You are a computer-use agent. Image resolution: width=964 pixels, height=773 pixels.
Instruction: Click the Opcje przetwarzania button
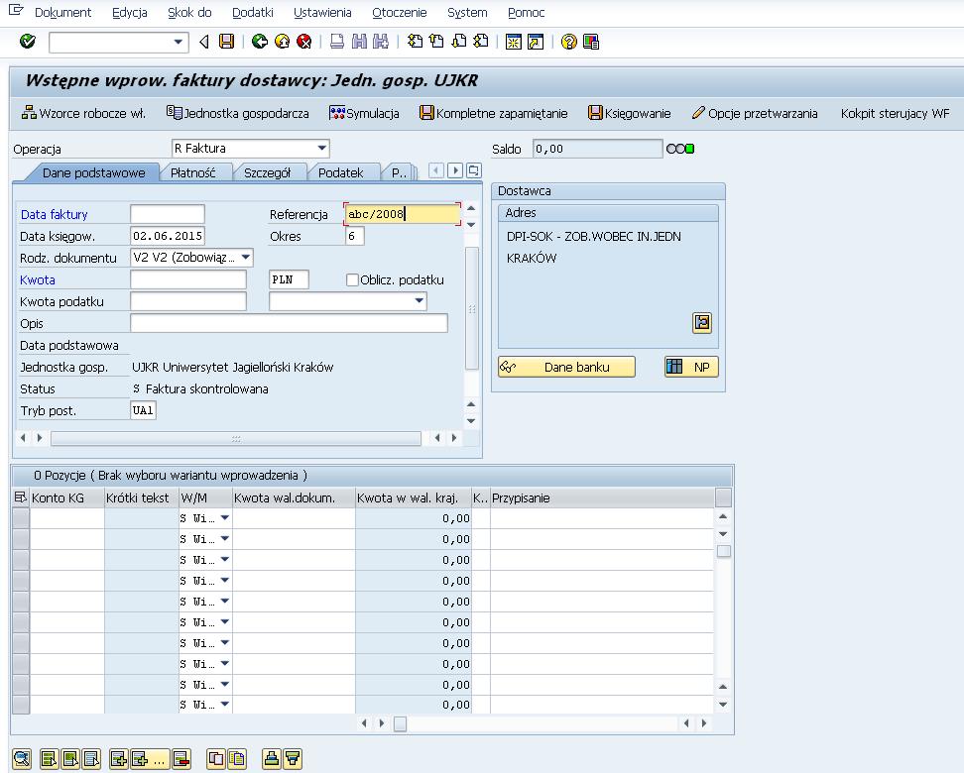tap(755, 113)
